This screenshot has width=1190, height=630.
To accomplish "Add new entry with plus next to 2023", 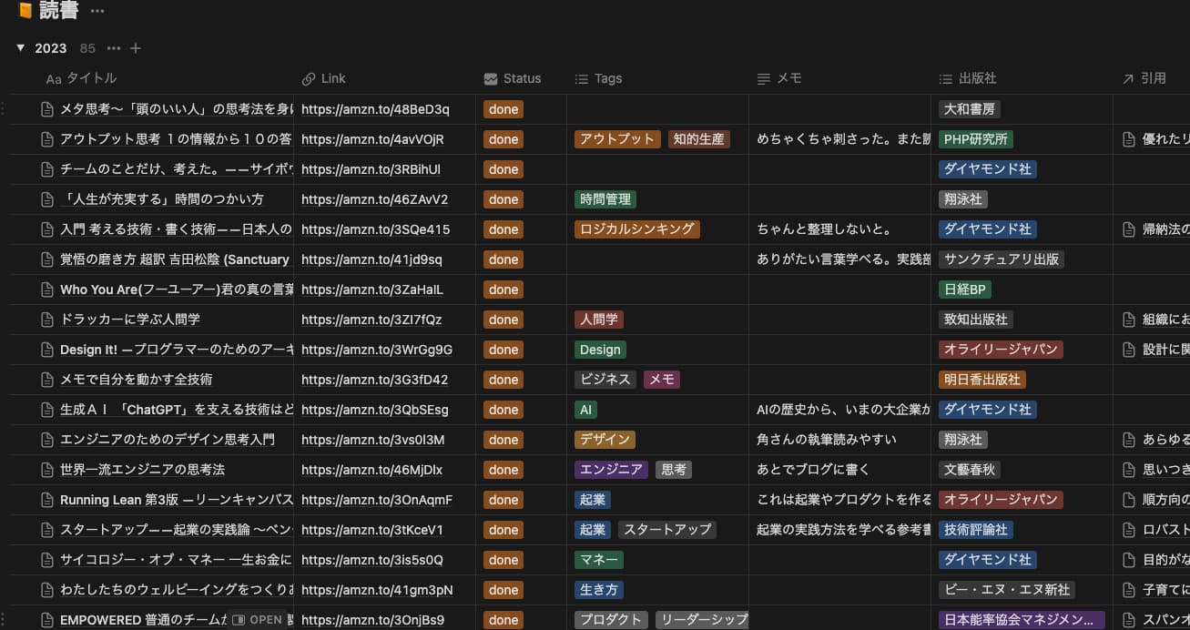I will pyautogui.click(x=136, y=48).
